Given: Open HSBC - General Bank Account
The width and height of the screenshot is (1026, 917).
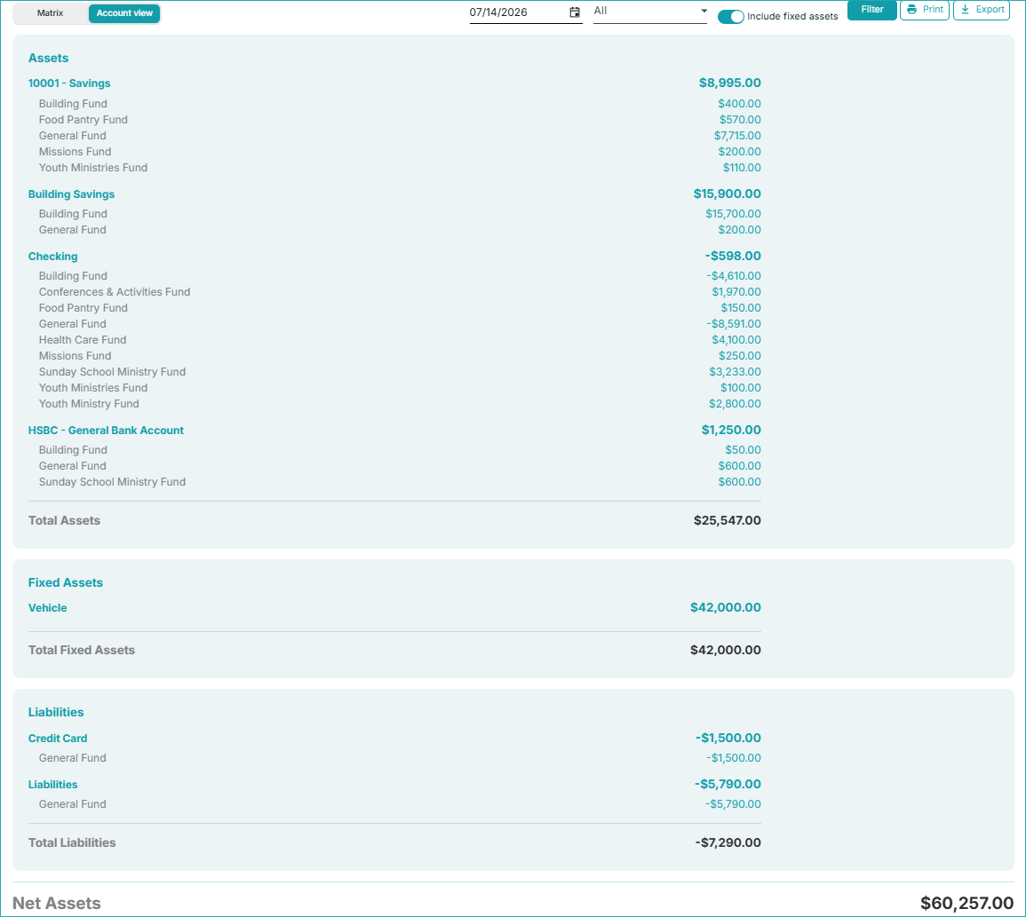Looking at the screenshot, I should [106, 431].
